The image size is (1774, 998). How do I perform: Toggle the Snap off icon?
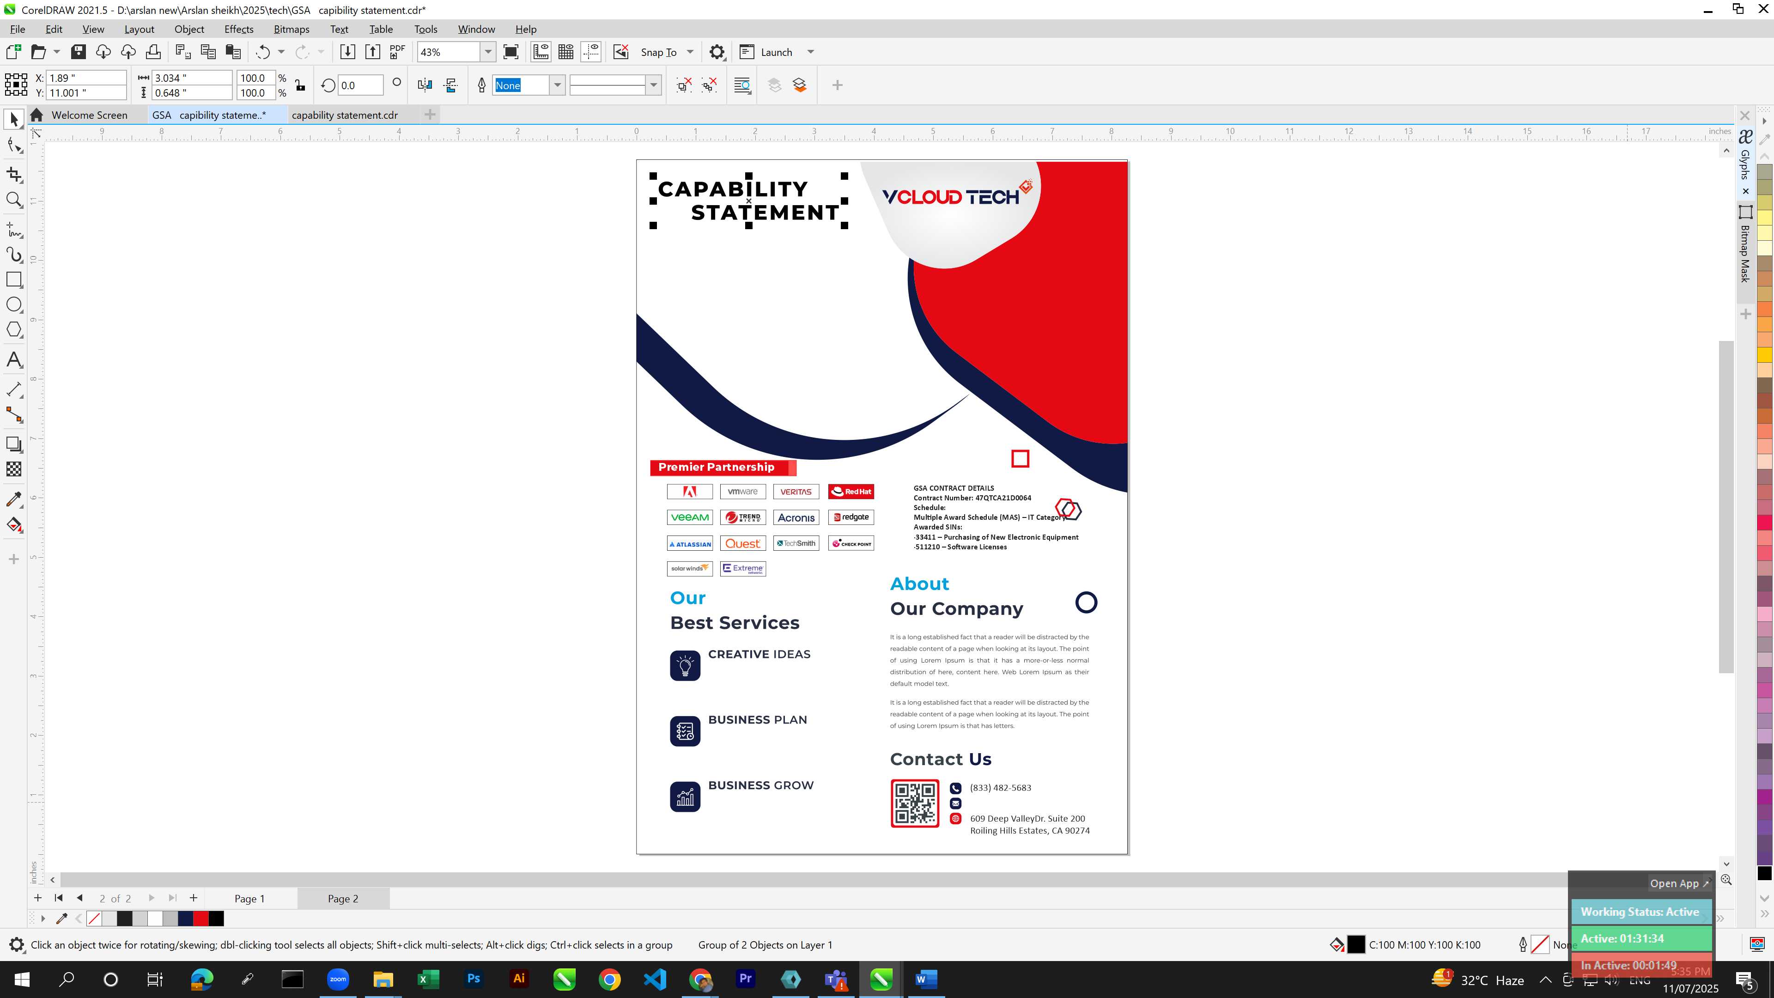[620, 52]
